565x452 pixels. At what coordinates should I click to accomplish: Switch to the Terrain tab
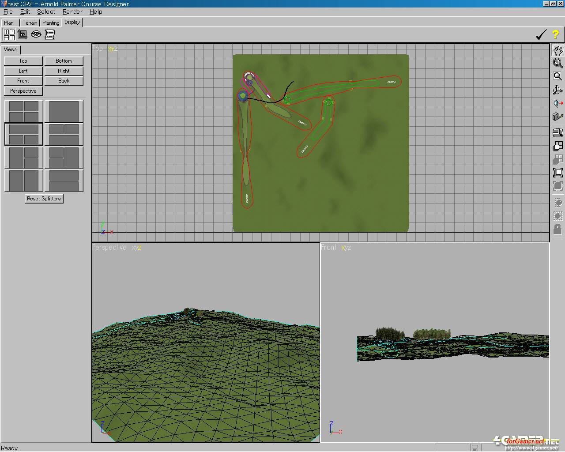[30, 23]
